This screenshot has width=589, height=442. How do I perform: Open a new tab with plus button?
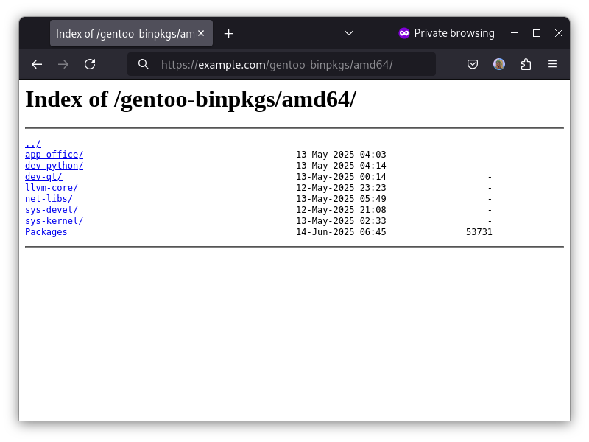(228, 34)
